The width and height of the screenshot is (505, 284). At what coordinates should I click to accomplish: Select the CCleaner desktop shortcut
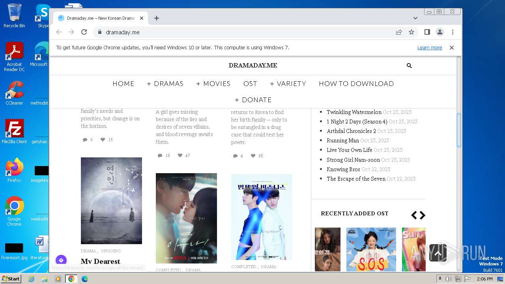14,93
